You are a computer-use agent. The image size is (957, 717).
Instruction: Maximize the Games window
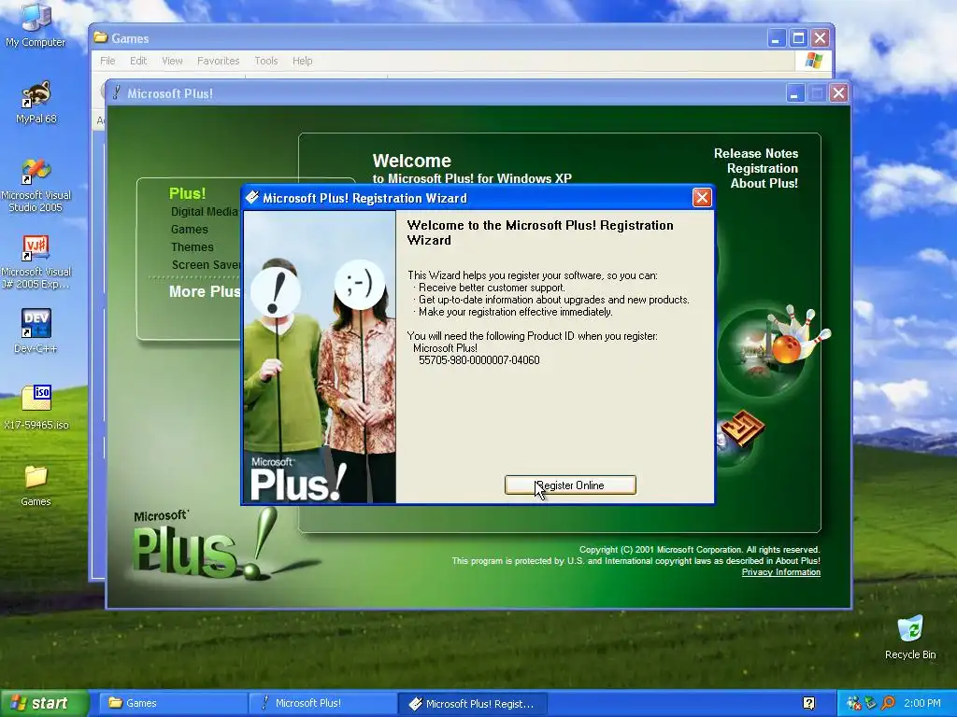[798, 38]
